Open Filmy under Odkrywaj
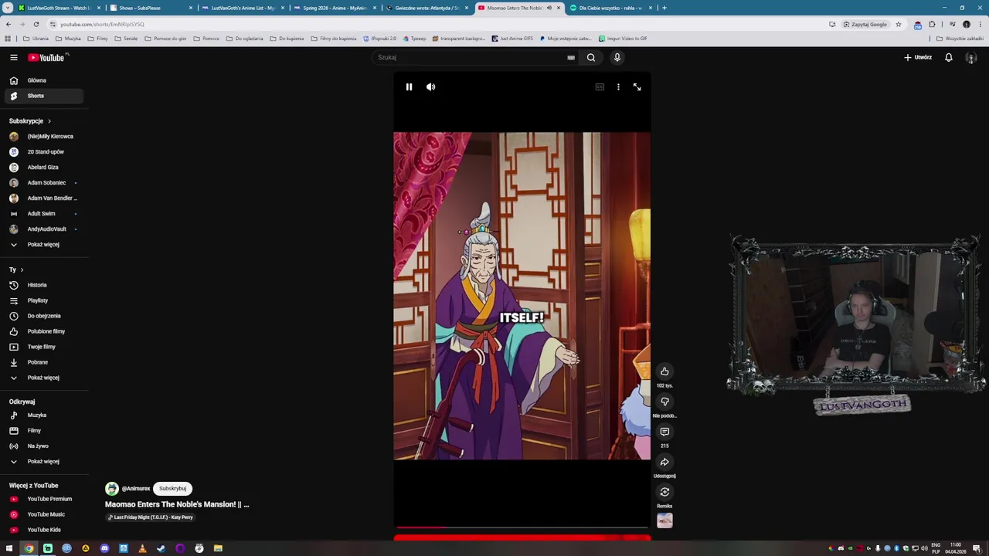This screenshot has width=989, height=556. tap(43, 431)
